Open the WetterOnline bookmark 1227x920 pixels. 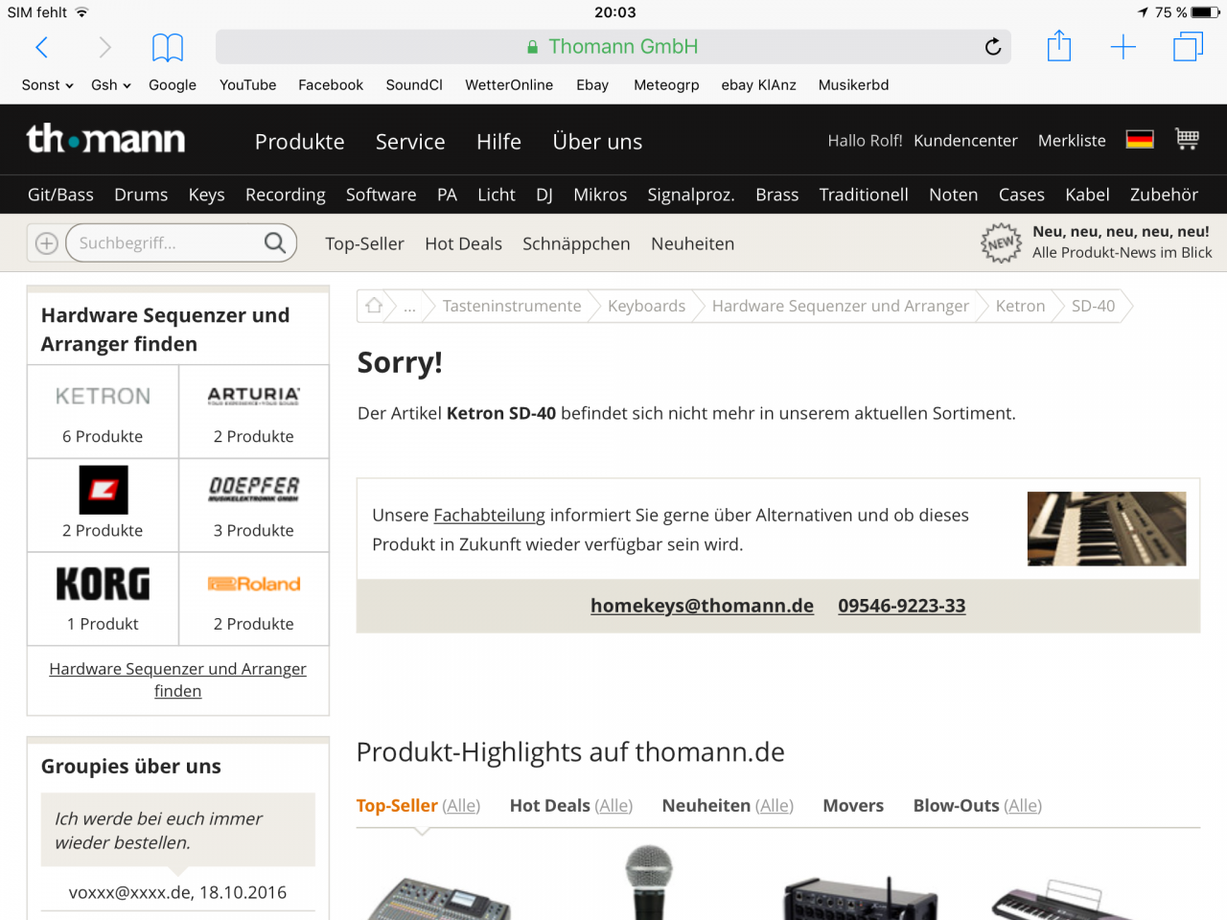pos(509,85)
